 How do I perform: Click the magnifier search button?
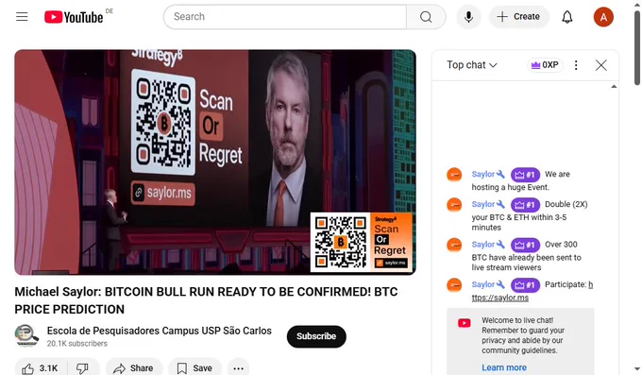click(426, 17)
